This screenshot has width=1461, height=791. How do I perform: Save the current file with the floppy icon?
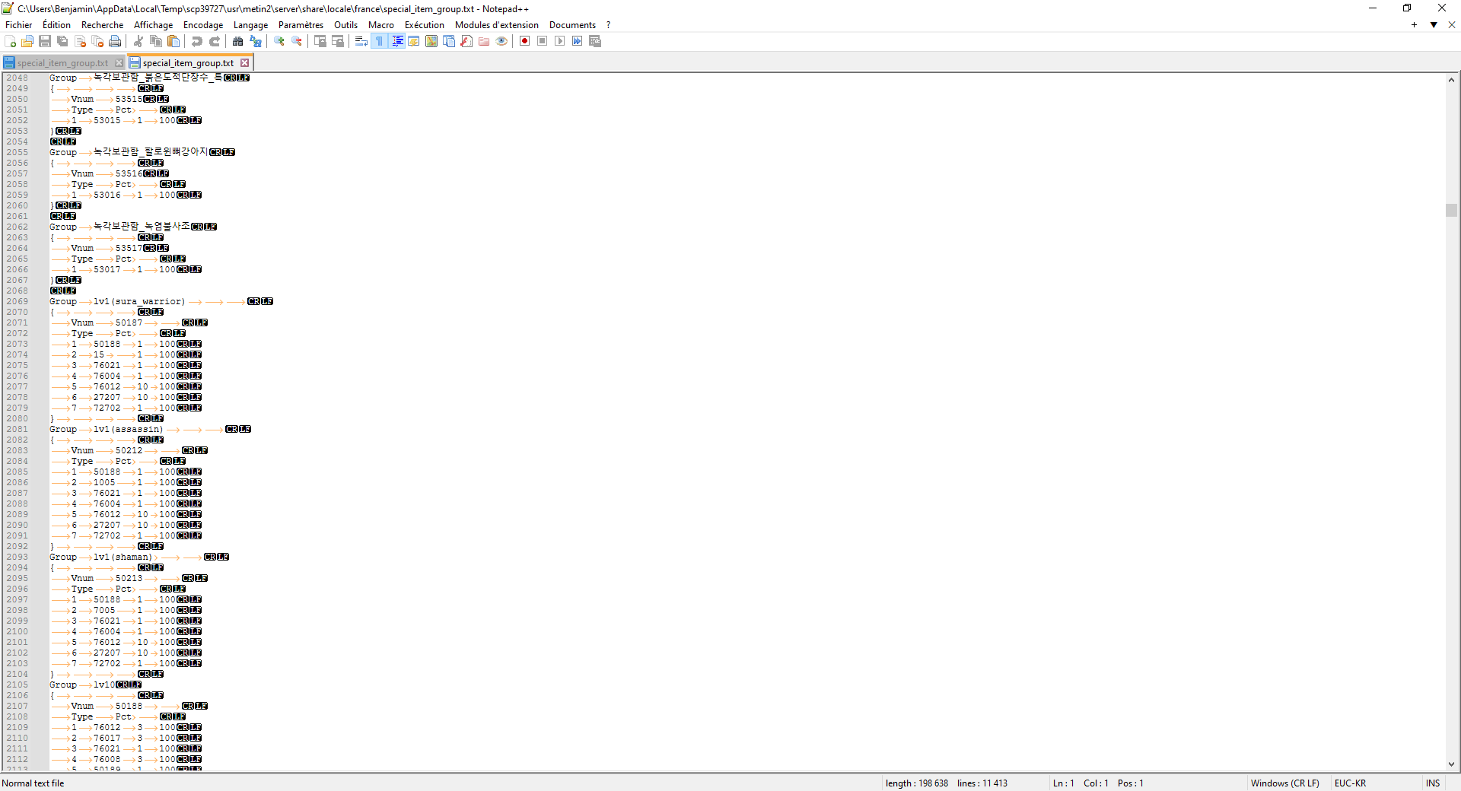[x=45, y=41]
